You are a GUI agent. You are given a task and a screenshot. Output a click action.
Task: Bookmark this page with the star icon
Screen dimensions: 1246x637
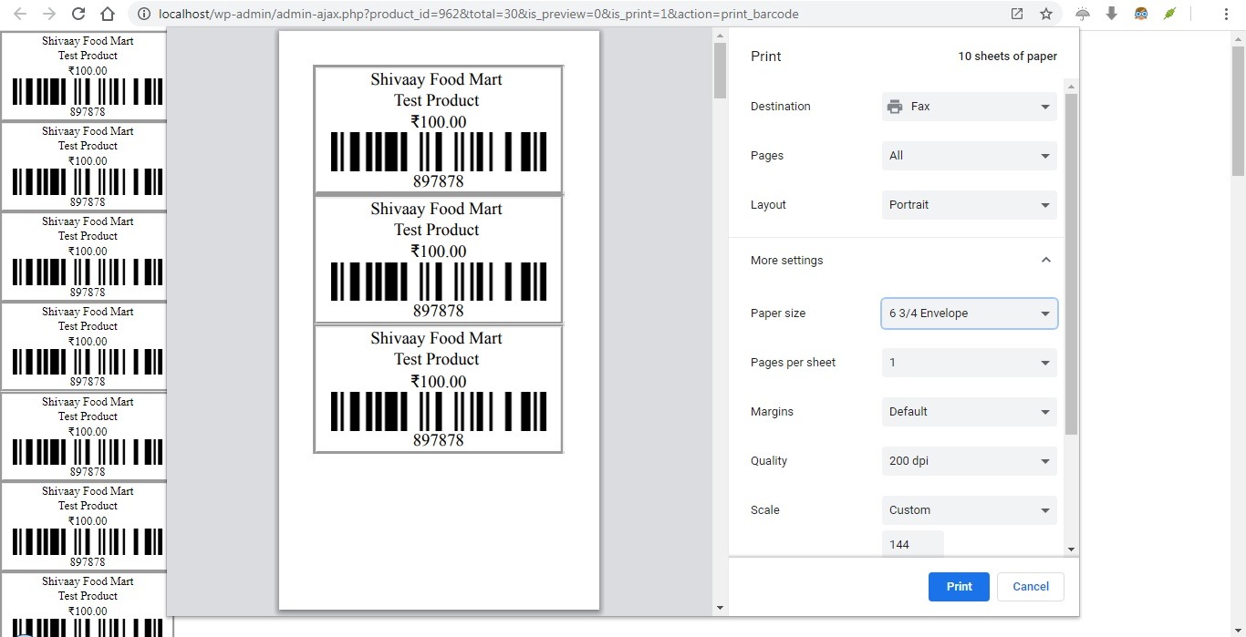tap(1046, 14)
